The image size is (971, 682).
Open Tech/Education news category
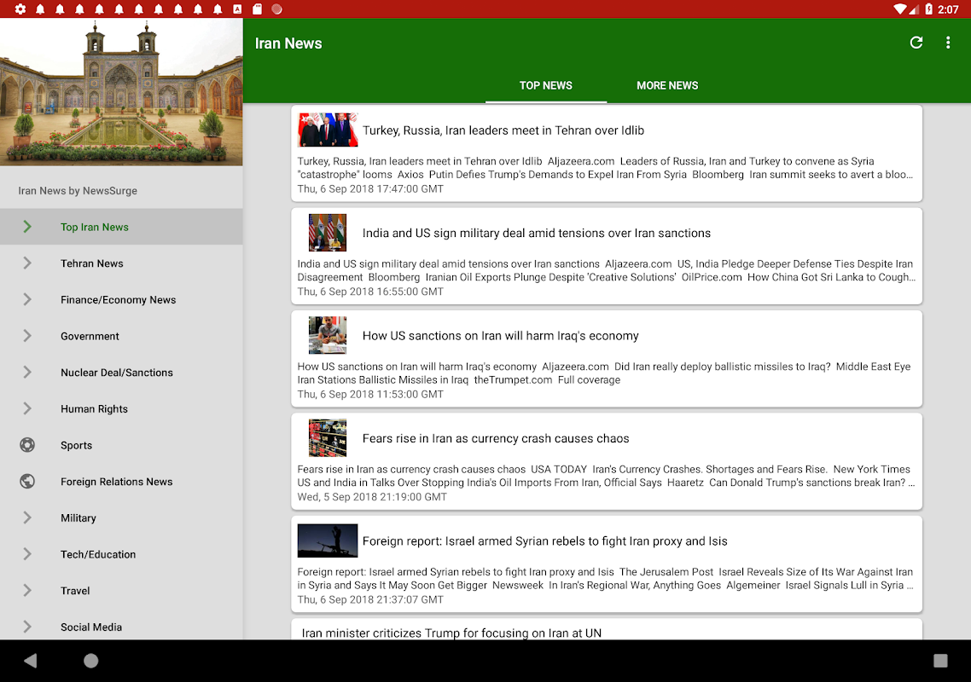[x=121, y=554]
